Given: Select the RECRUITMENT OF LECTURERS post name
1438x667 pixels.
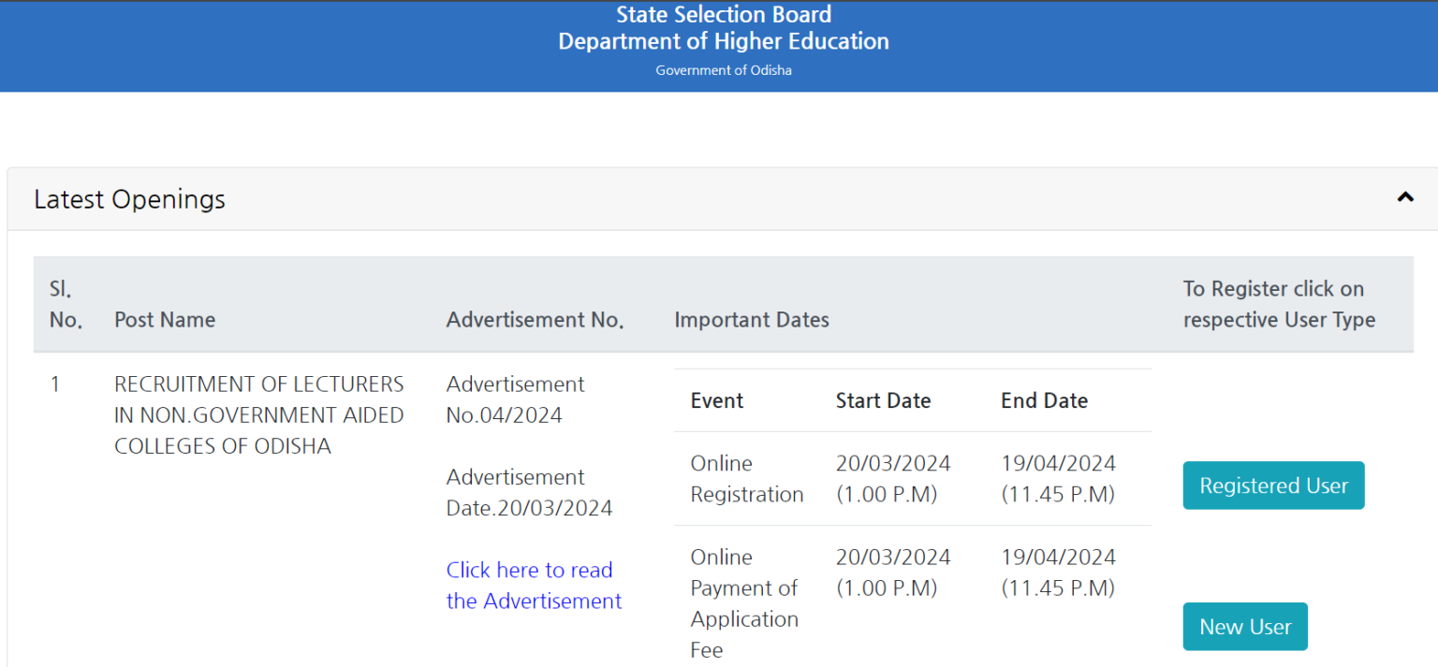Looking at the screenshot, I should (x=258, y=414).
